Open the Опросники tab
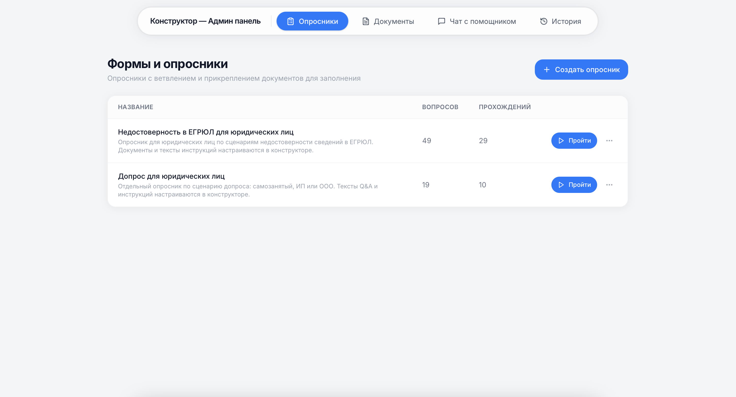The image size is (736, 397). click(x=312, y=21)
